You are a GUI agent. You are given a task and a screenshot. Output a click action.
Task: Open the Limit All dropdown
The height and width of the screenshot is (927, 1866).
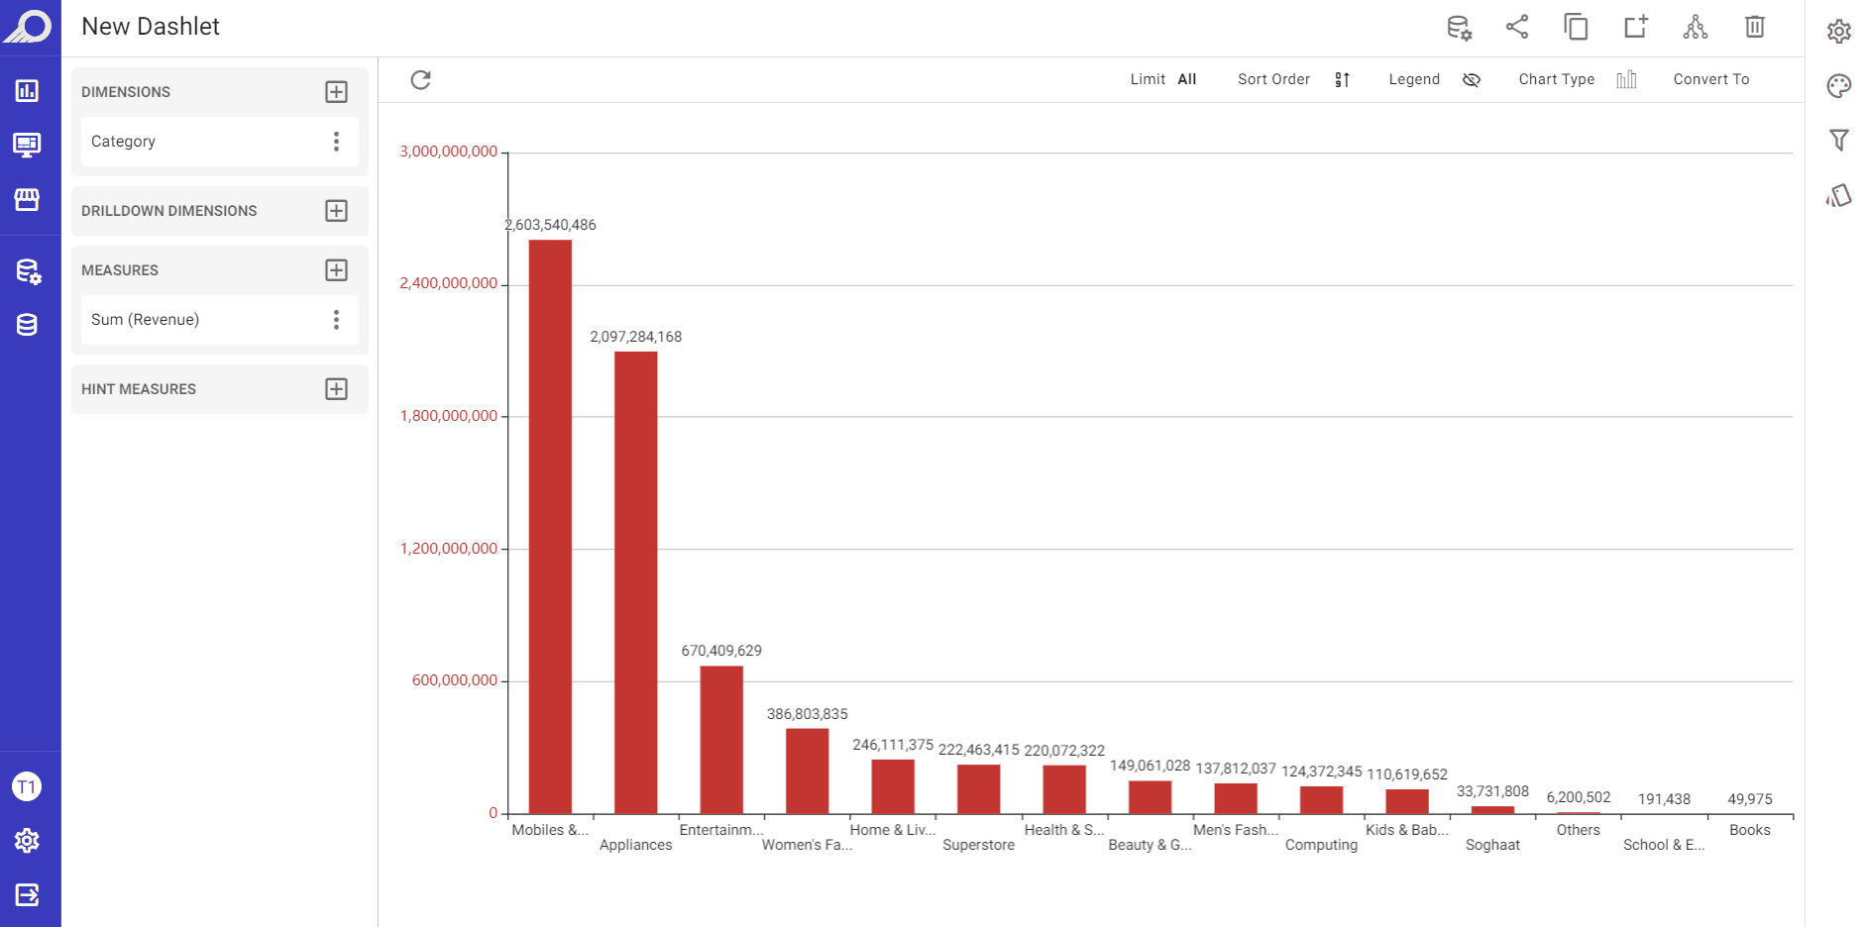coord(1163,79)
